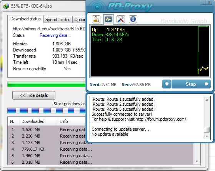Click the heart icon beside Stop
Image resolution: width=215 pixels, height=171 pixels.
(167, 84)
